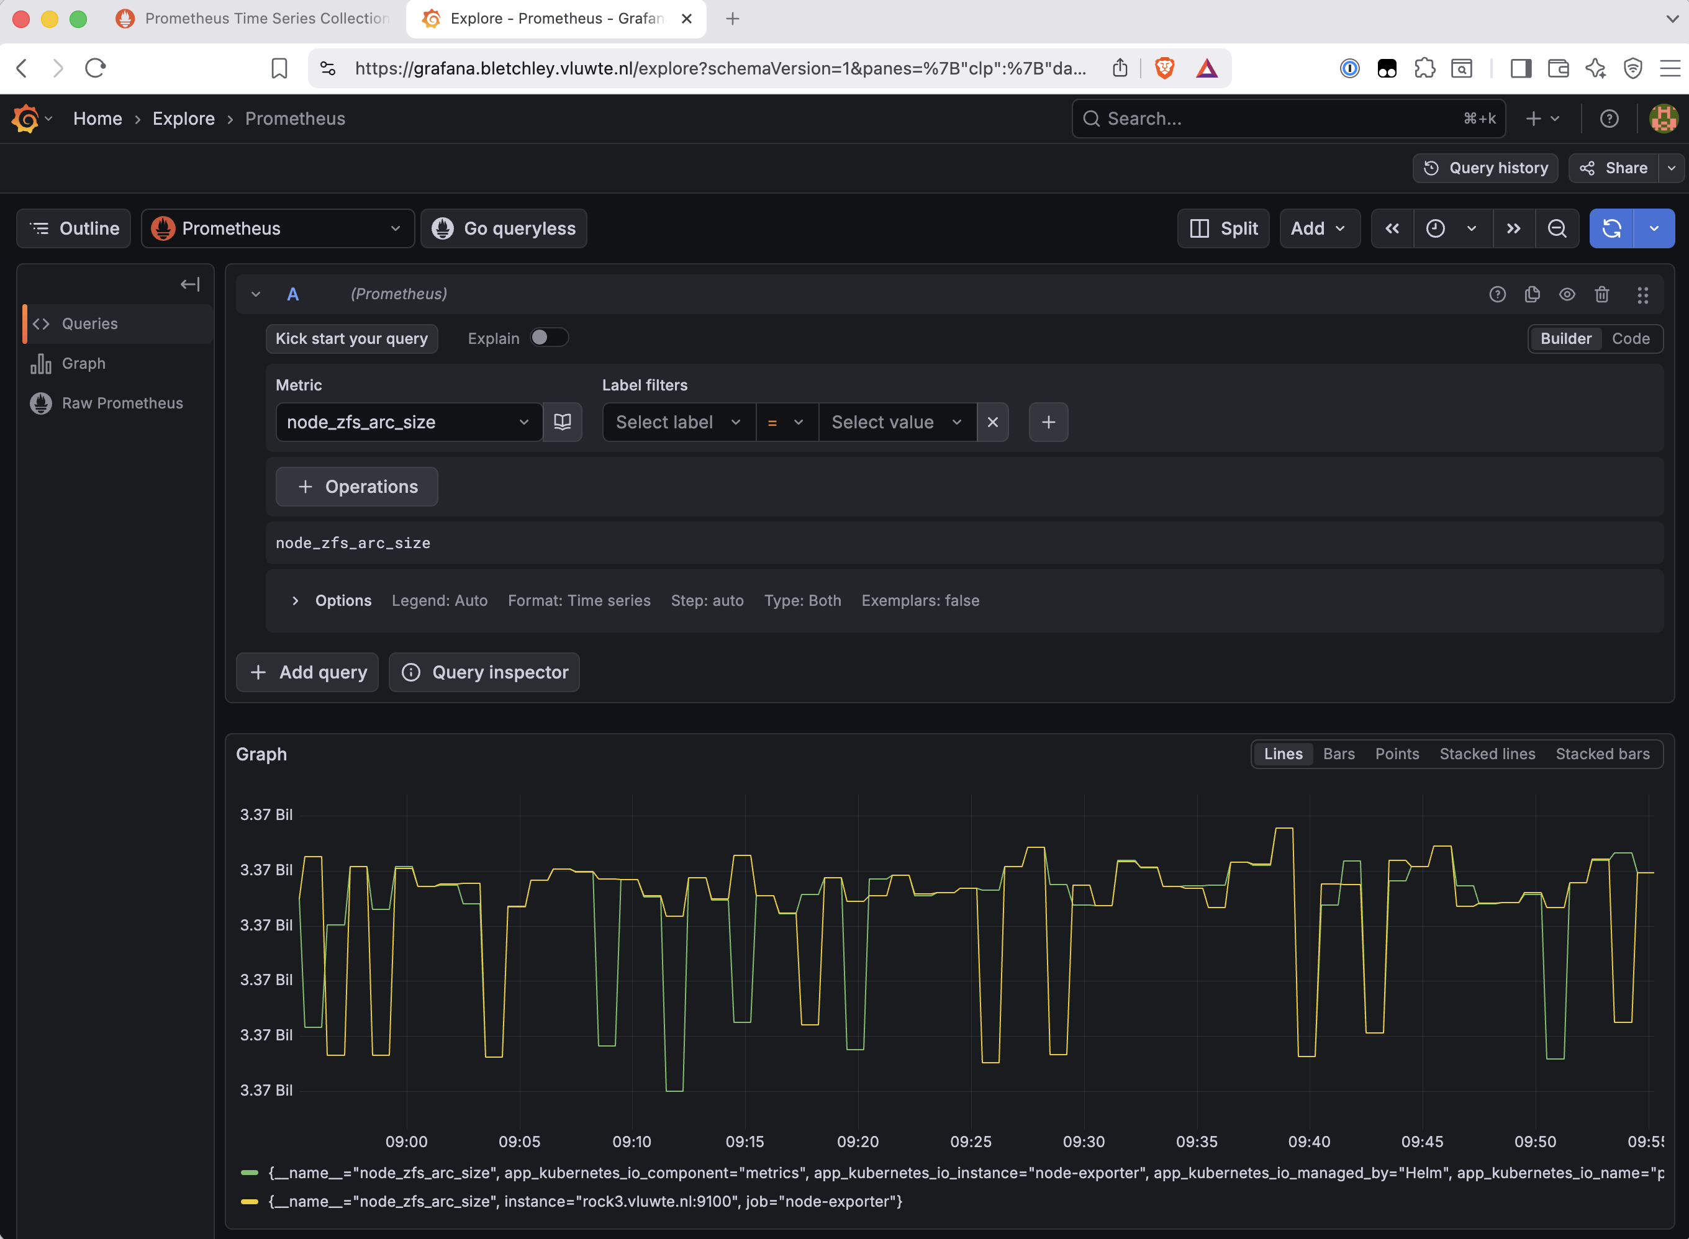1689x1239 pixels.
Task: Select Stacked lines graph style
Action: pos(1487,754)
